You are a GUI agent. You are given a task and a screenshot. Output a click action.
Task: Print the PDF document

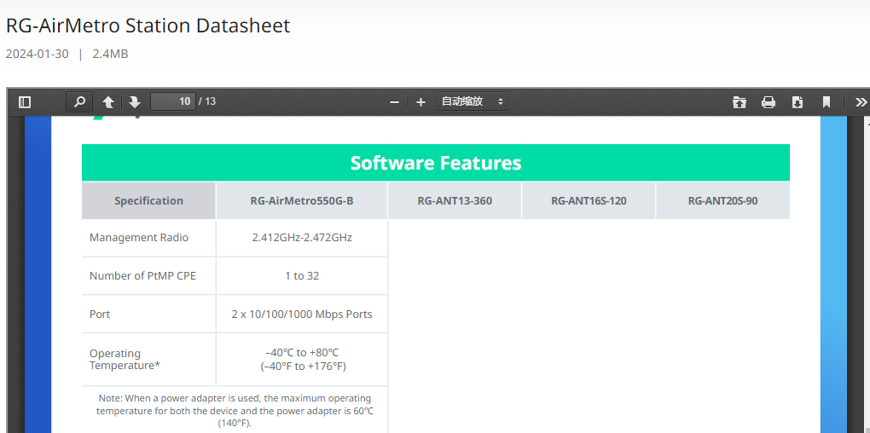(768, 102)
